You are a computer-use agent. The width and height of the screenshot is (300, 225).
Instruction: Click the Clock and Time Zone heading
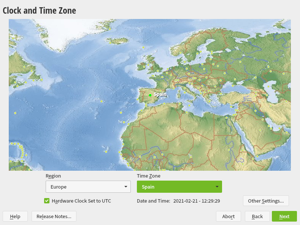pyautogui.click(x=39, y=11)
